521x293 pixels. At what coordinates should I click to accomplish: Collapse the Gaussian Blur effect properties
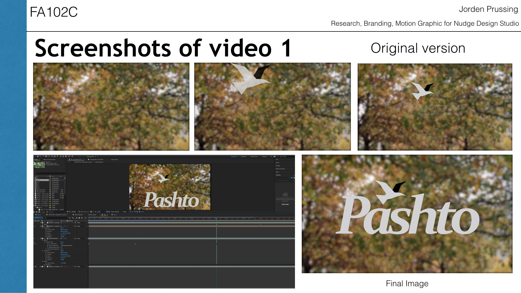pos(45,242)
